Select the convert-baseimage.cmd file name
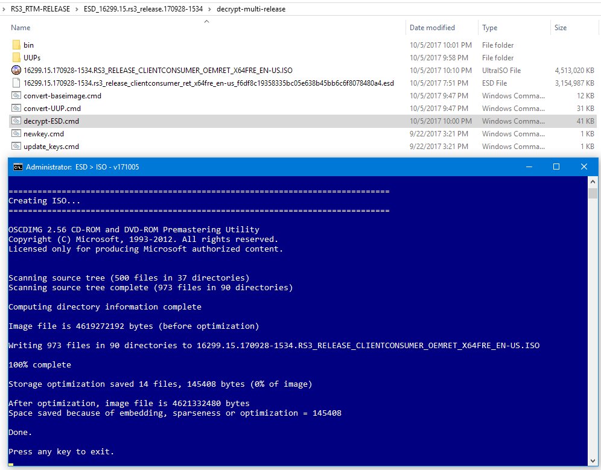Viewport: 601px width, 470px height. tap(63, 95)
